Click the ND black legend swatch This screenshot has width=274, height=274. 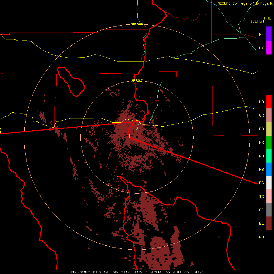click(x=269, y=237)
